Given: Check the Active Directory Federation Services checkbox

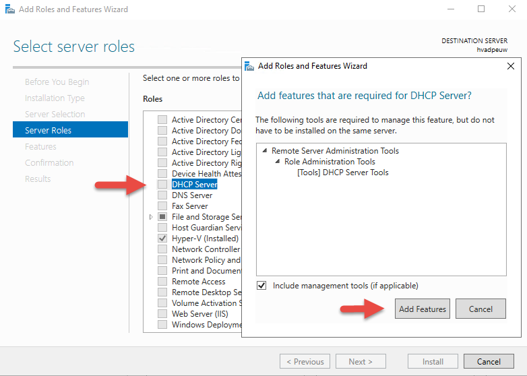Looking at the screenshot, I should pyautogui.click(x=162, y=141).
